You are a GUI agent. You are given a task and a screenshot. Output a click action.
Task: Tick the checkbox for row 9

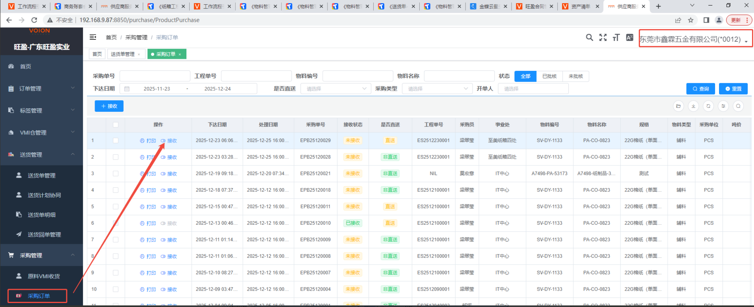[116, 272]
